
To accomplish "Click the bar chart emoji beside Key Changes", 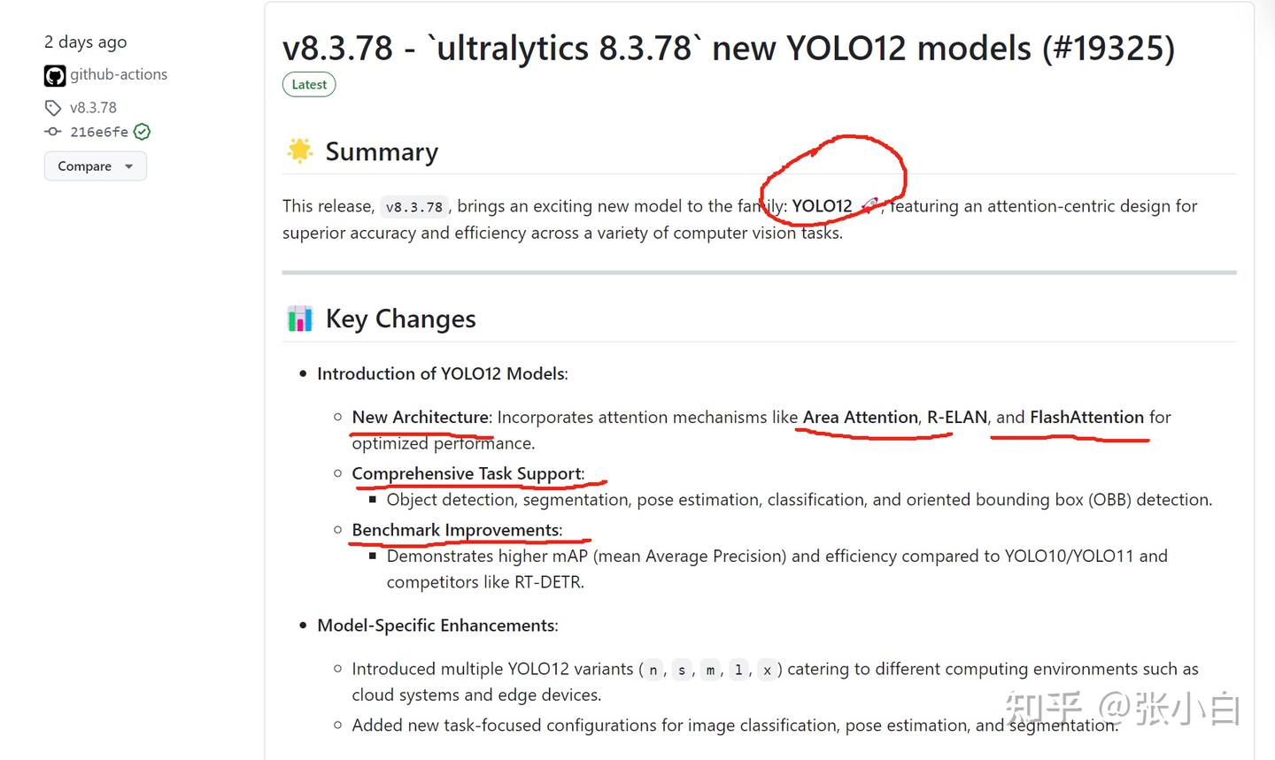I will tap(300, 319).
